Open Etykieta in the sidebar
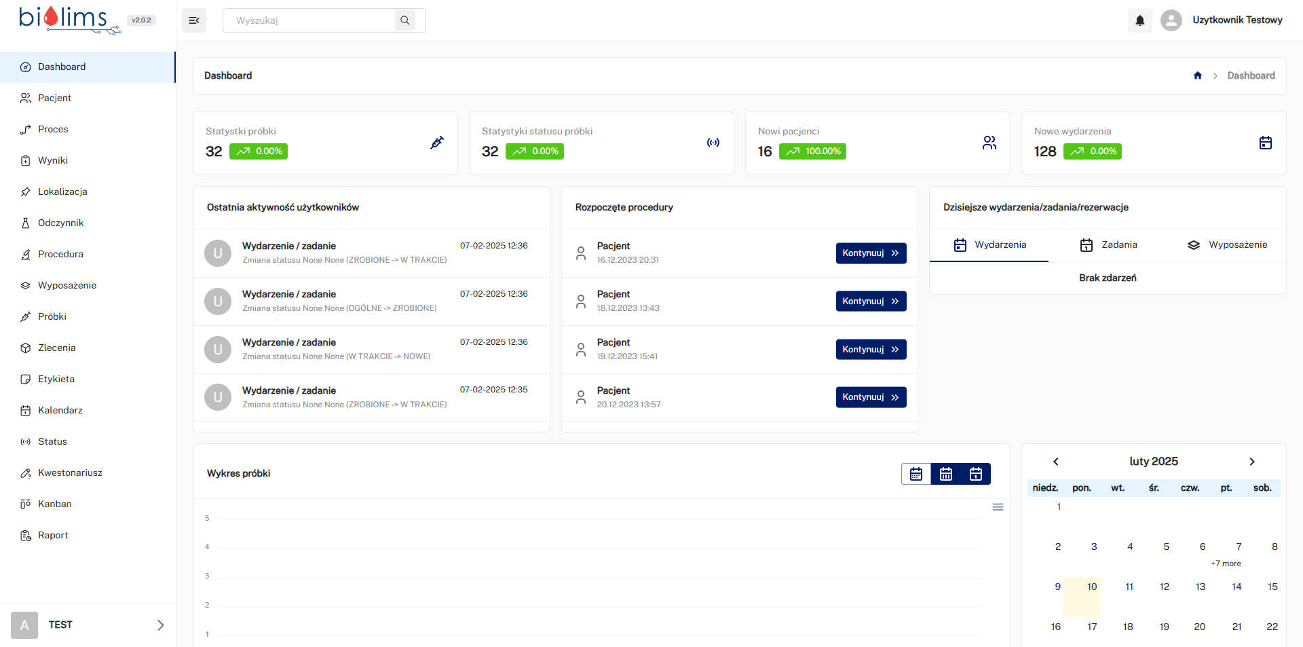 click(88, 380)
